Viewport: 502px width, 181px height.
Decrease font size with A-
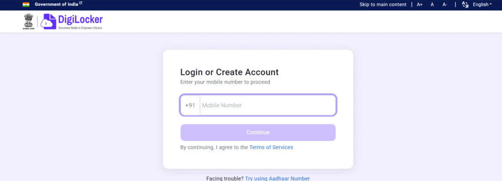point(445,4)
